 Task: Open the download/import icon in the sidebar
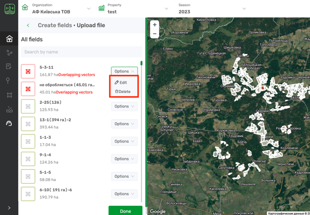9,109
